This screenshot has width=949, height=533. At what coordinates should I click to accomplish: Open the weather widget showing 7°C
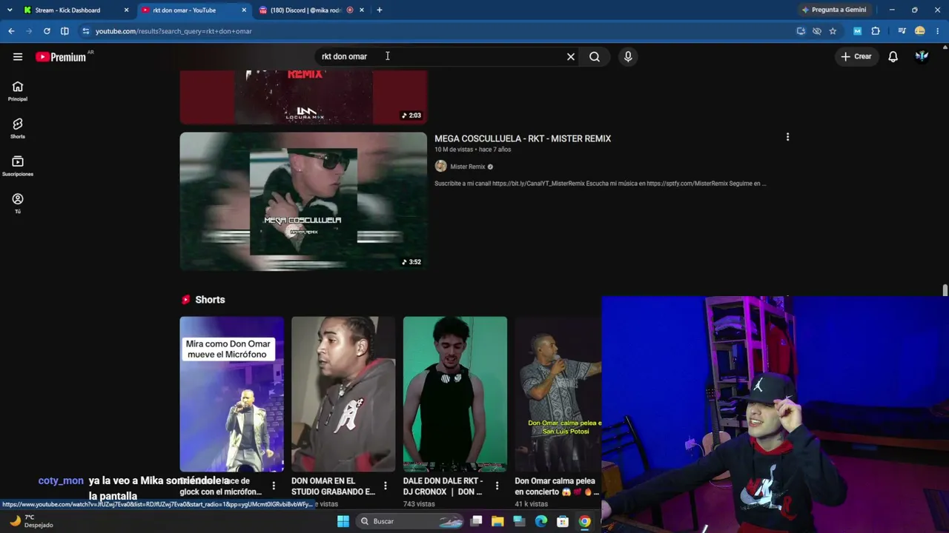(31, 521)
